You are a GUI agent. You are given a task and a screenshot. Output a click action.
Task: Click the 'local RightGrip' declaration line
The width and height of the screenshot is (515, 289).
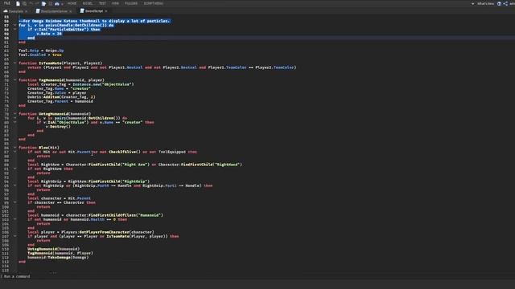click(89, 181)
